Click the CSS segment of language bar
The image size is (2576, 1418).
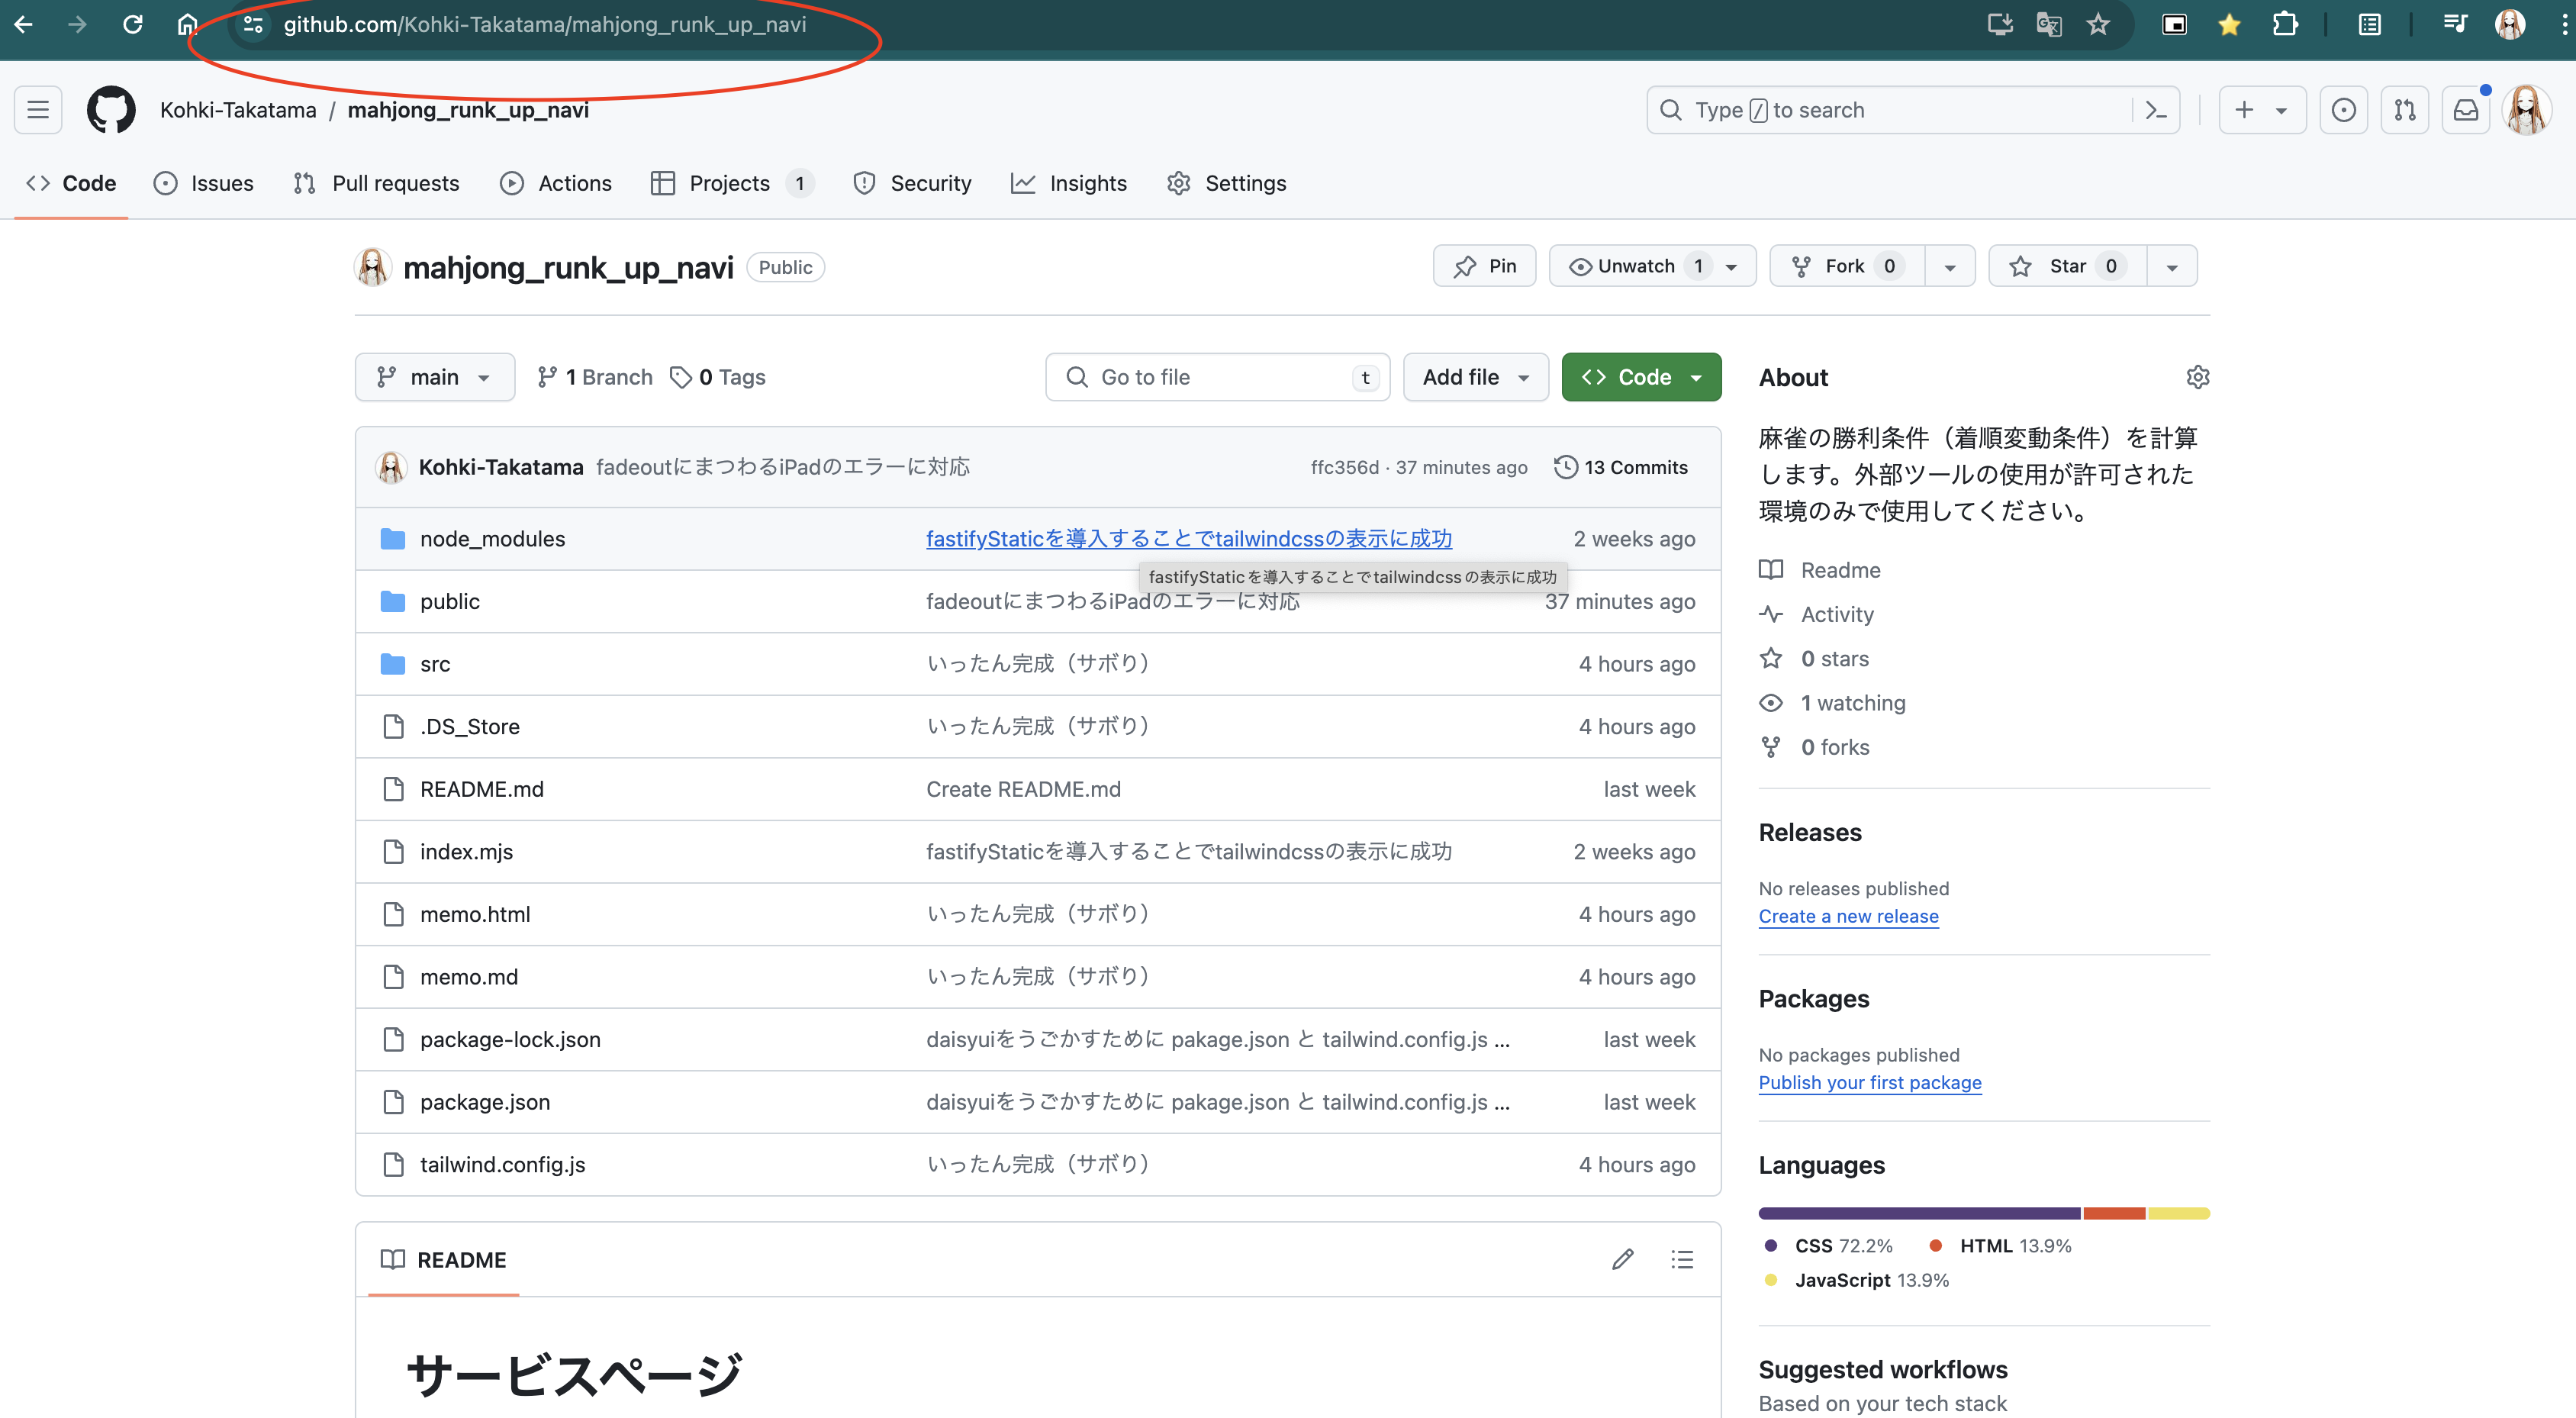pyautogui.click(x=1918, y=1213)
